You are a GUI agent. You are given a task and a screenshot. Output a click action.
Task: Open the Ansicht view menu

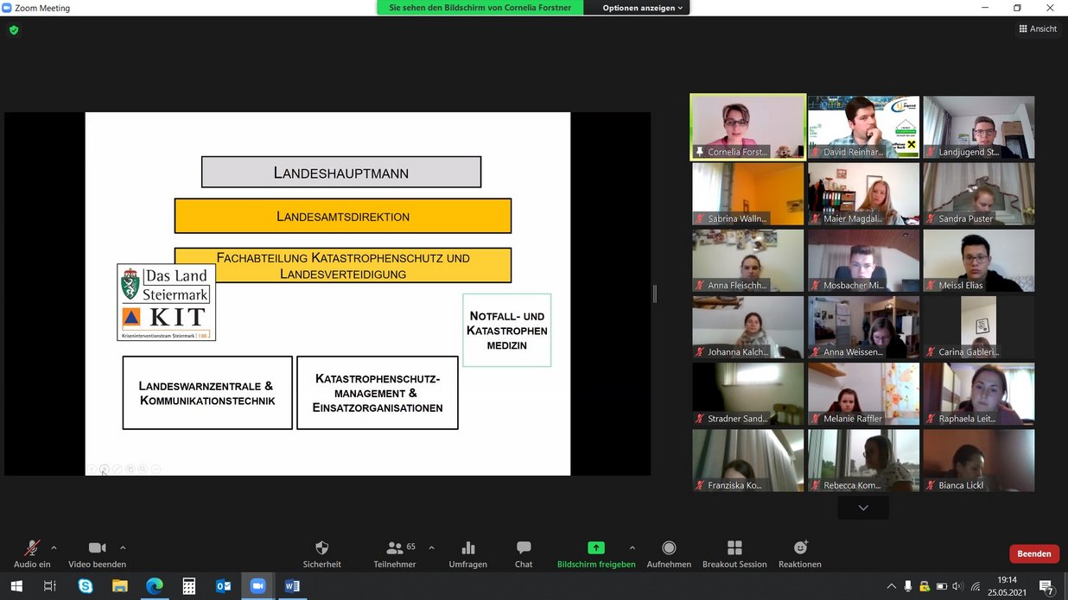(1037, 28)
